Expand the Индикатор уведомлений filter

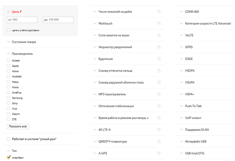pos(115,47)
